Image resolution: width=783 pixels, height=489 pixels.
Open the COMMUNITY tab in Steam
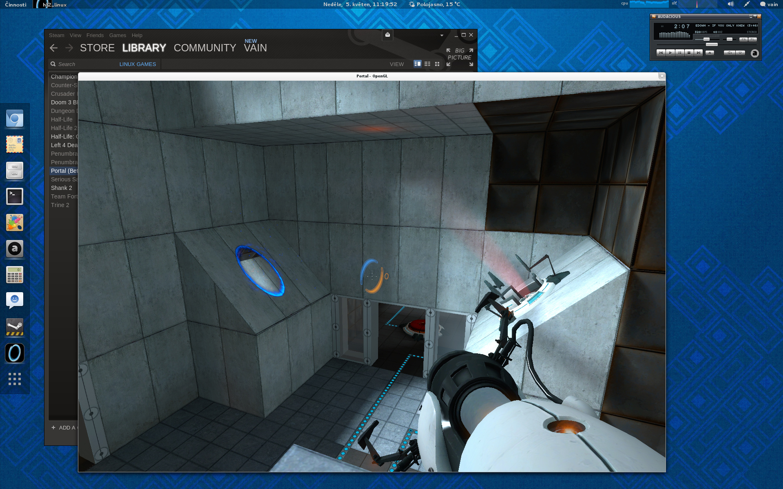coord(205,48)
